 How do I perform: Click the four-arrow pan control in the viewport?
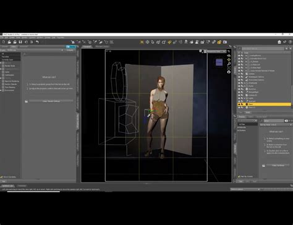tap(229, 60)
